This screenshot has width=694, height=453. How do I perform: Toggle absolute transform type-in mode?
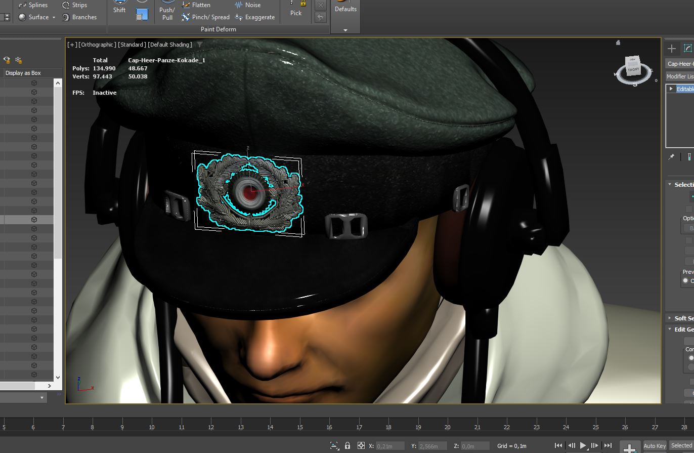(x=361, y=446)
